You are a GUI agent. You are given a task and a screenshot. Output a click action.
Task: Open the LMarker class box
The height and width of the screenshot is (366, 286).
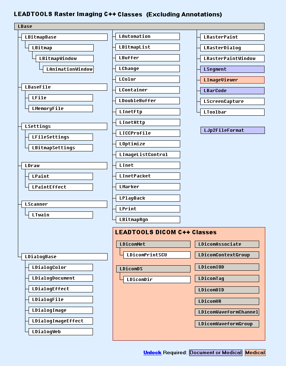148,187
